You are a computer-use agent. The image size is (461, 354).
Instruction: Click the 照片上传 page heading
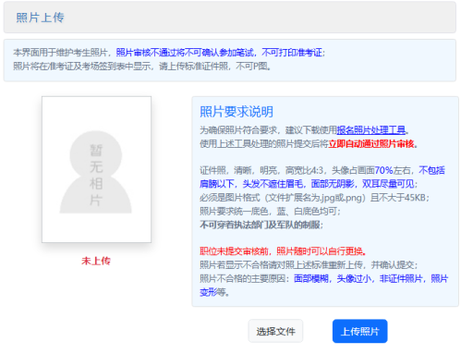(x=40, y=18)
